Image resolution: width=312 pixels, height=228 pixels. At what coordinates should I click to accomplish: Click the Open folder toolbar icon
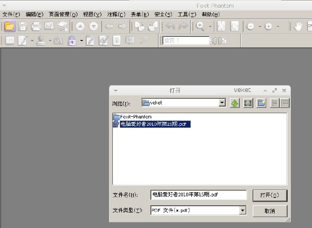click(9, 26)
